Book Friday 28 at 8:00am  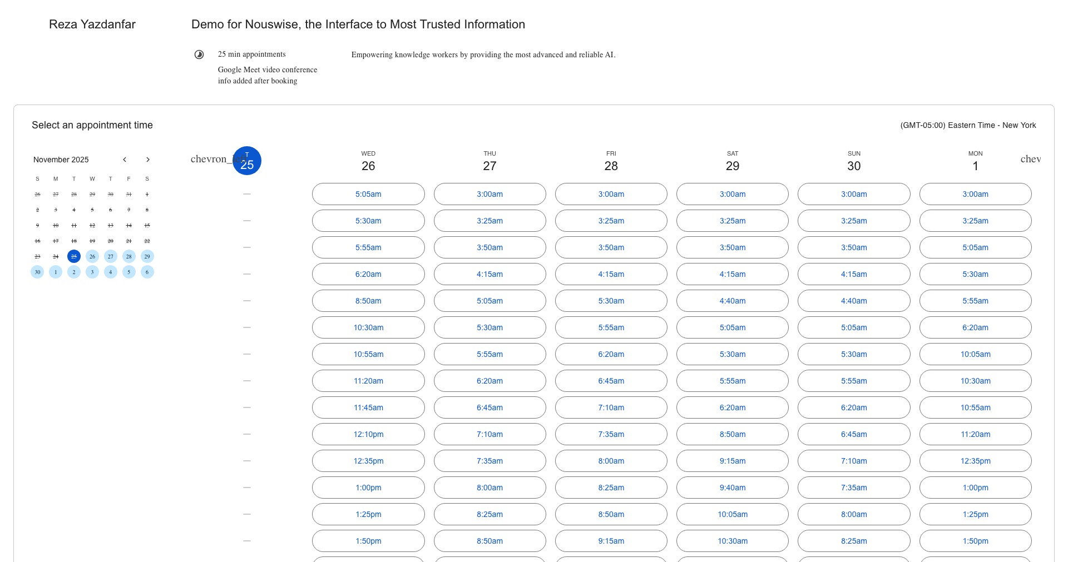coord(611,461)
